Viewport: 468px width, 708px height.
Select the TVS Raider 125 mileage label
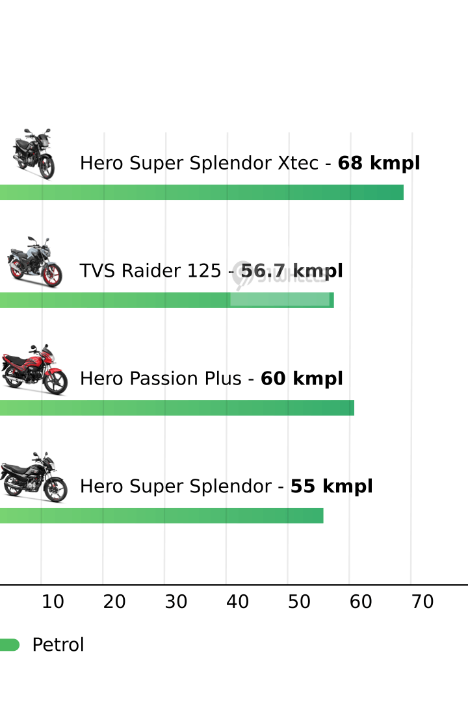[x=211, y=271]
